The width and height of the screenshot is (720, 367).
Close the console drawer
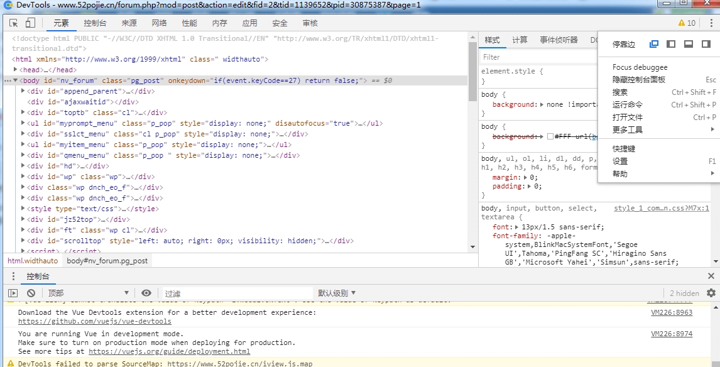pyautogui.click(x=711, y=276)
